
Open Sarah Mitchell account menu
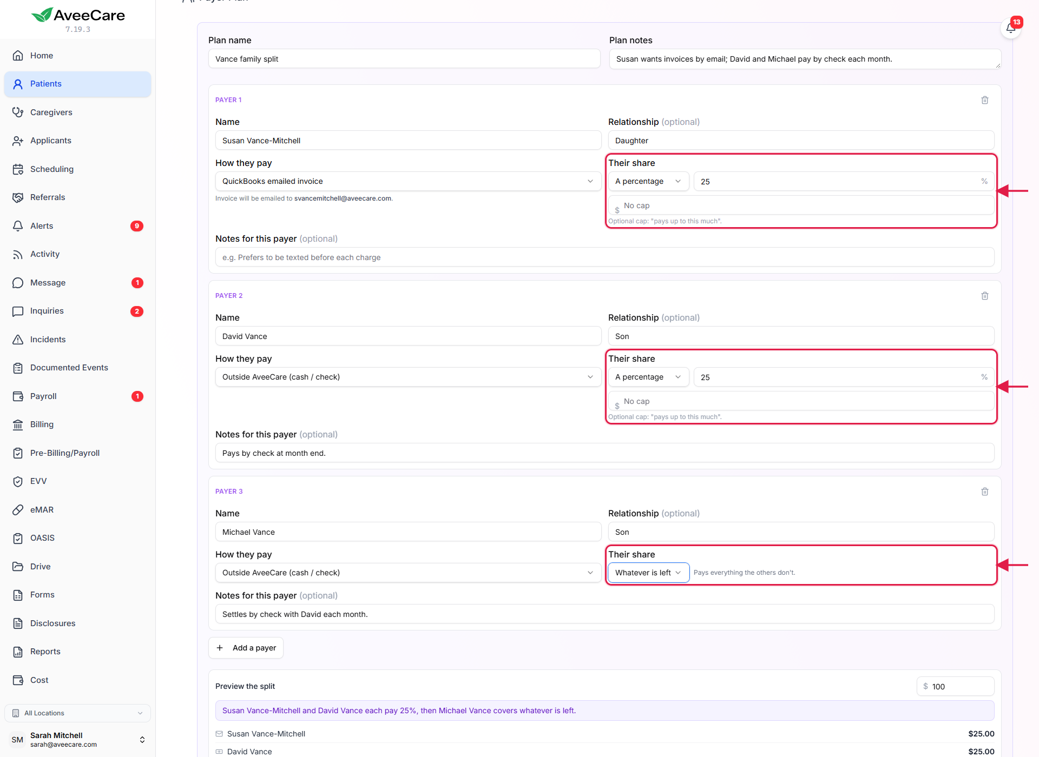click(x=77, y=740)
